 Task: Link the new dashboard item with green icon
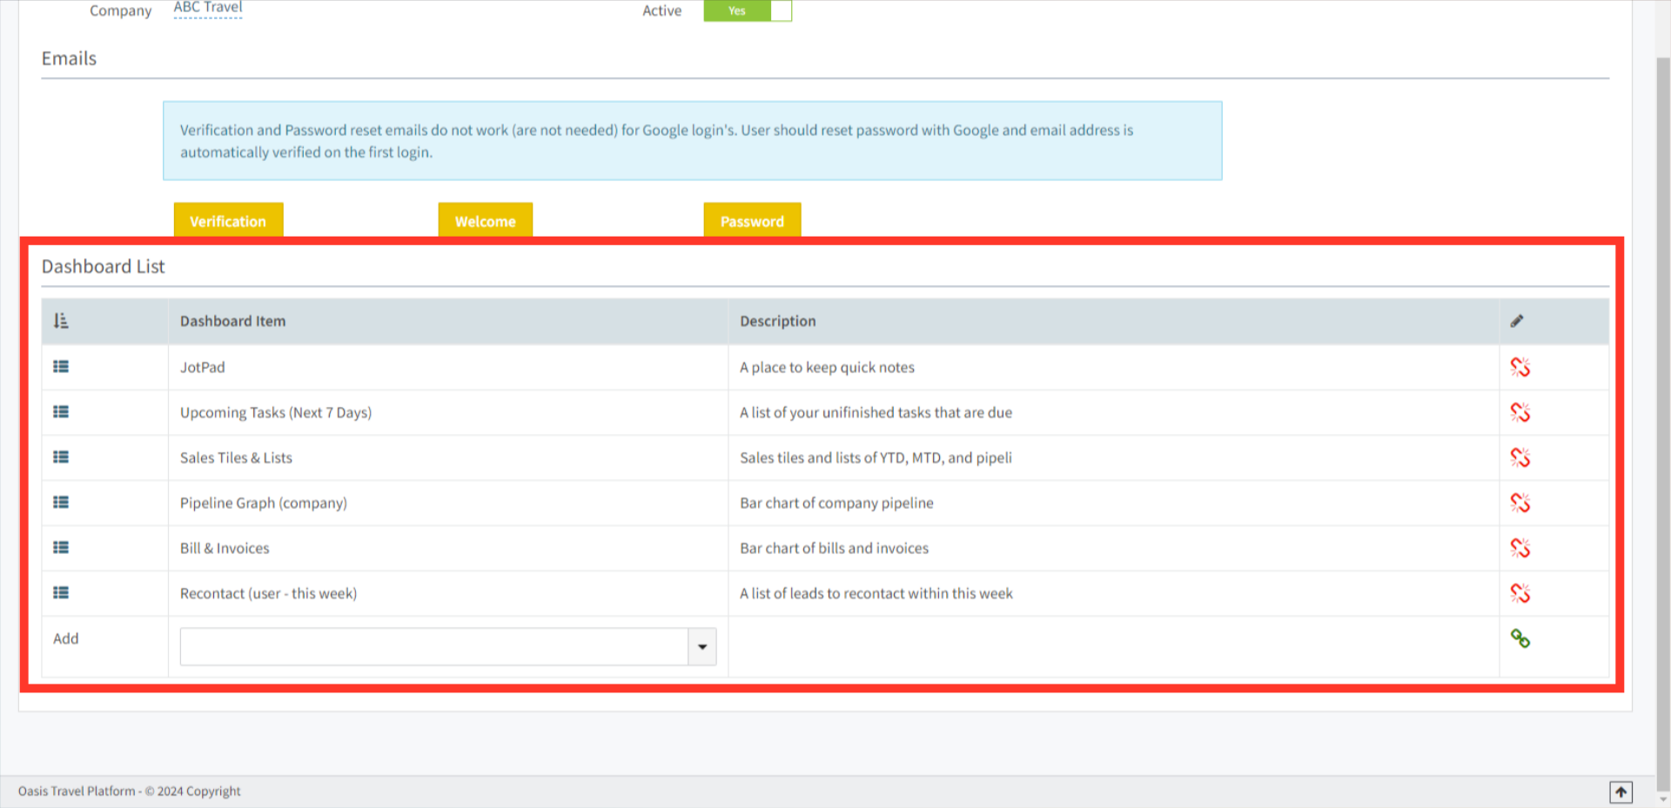click(1522, 639)
